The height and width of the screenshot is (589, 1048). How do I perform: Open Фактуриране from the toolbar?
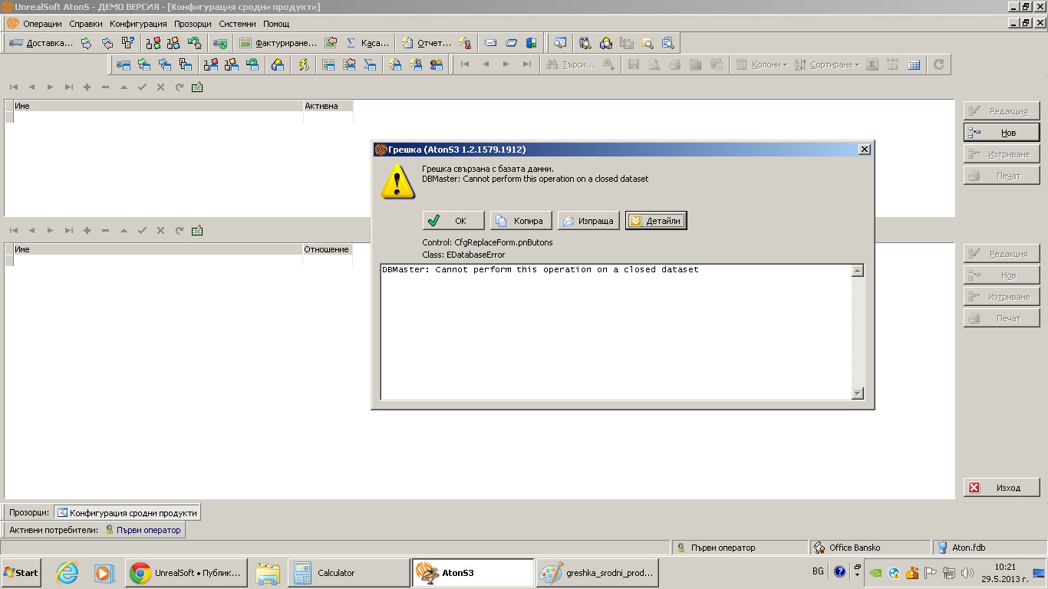coord(278,43)
